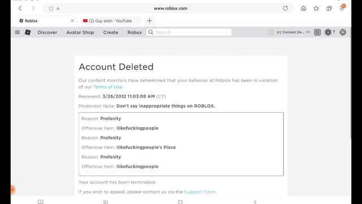This screenshot has height=204, width=362.
Task: Click the browser forward arrow
Action: click(x=33, y=8)
